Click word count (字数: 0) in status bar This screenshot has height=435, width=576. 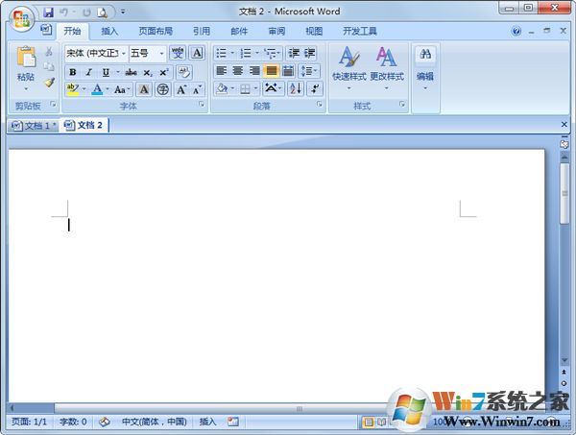(x=73, y=422)
